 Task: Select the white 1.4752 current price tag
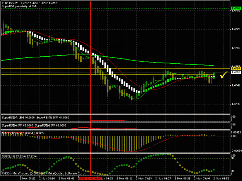[236, 72]
